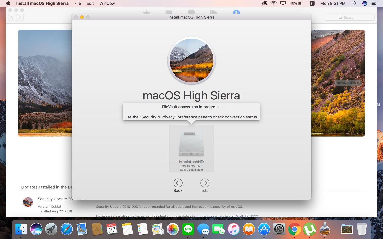This screenshot has height=239, width=383.
Task: Click the battery status indicator
Action: [297, 3]
